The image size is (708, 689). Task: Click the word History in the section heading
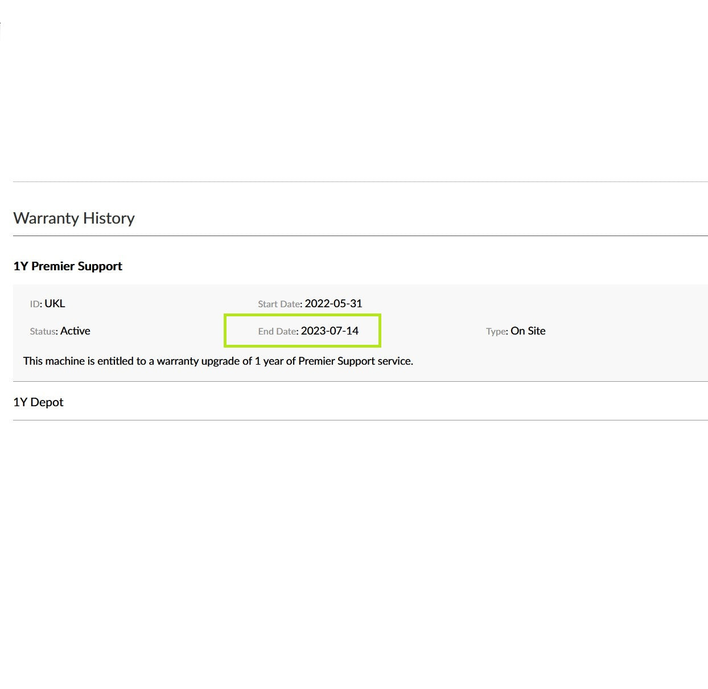tap(109, 218)
